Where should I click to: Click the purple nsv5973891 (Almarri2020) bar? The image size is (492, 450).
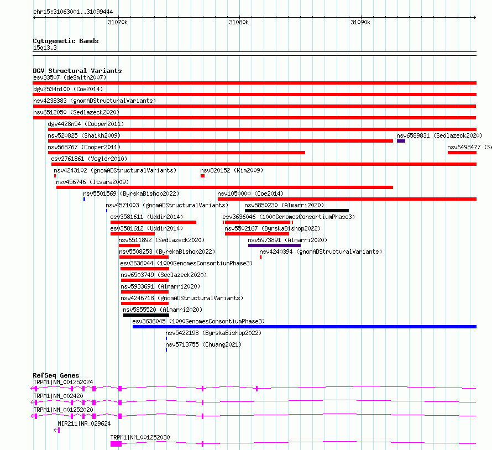tap(274, 245)
